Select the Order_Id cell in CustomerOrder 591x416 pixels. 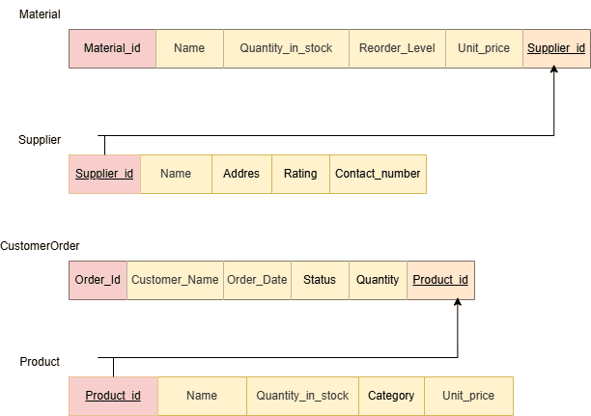point(98,280)
